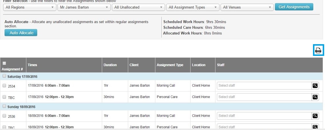Click Select staff field for 17/09/2016 Personal Care
Screen dimensions: 325x130
pyautogui.click(x=264, y=97)
